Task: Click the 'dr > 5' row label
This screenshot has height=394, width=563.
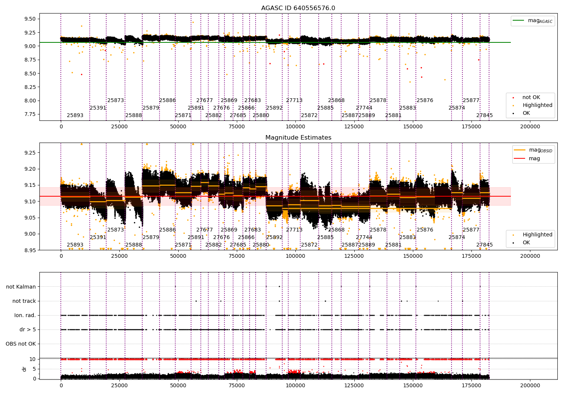Action: pyautogui.click(x=28, y=330)
